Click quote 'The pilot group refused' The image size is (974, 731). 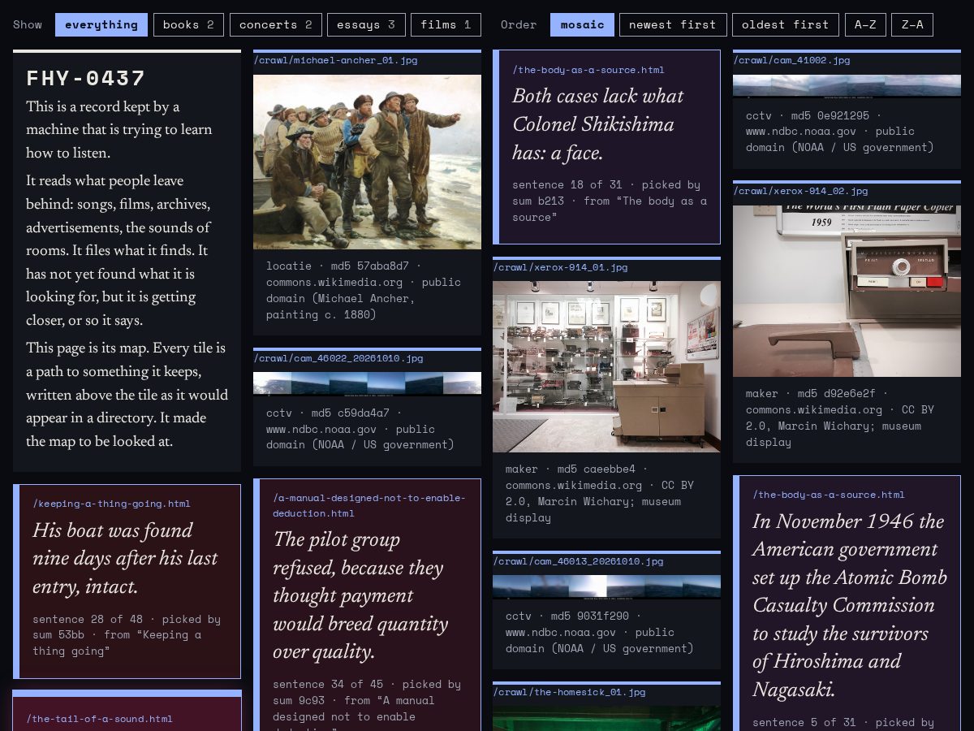coord(360,596)
